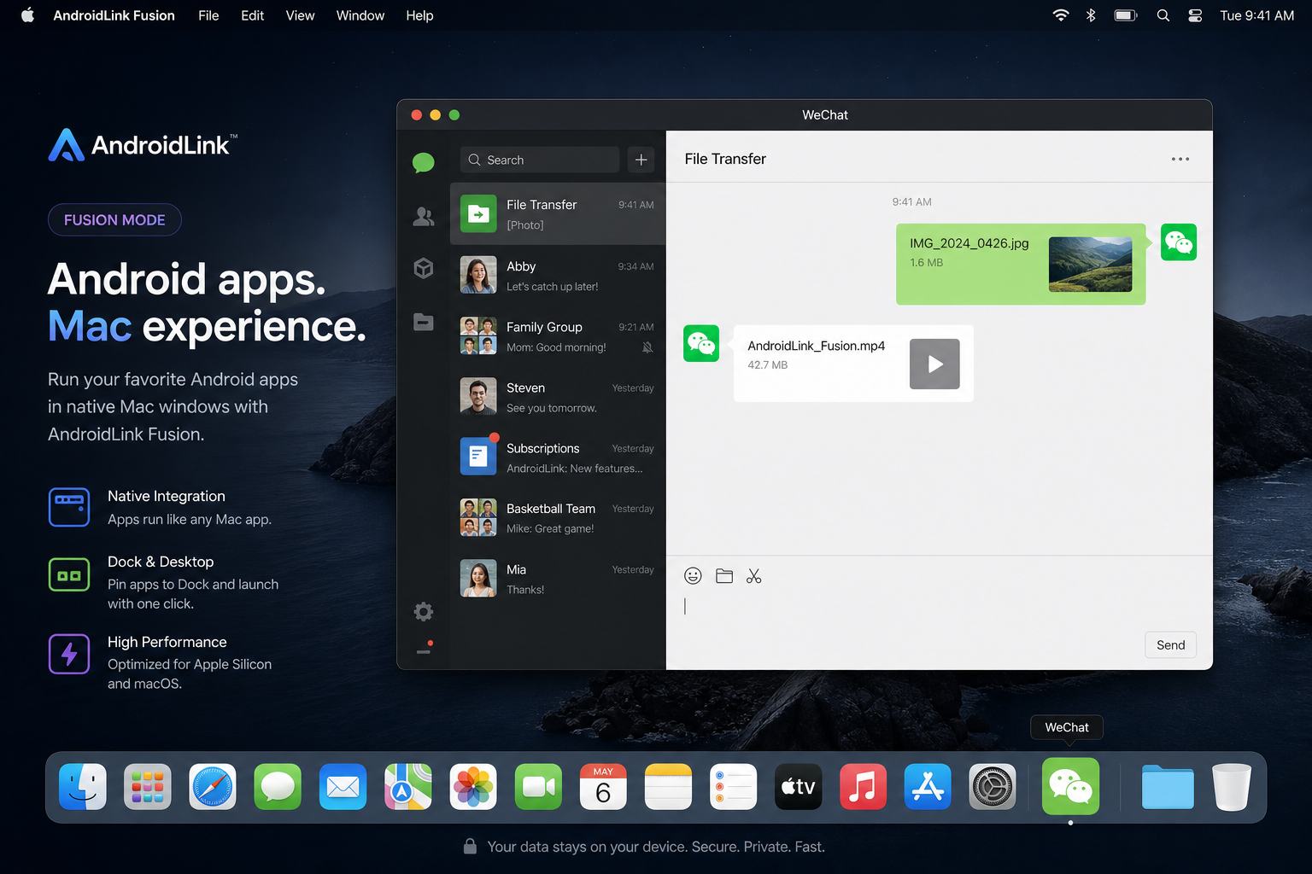1312x874 pixels.
Task: Open the View menu
Action: tap(300, 15)
